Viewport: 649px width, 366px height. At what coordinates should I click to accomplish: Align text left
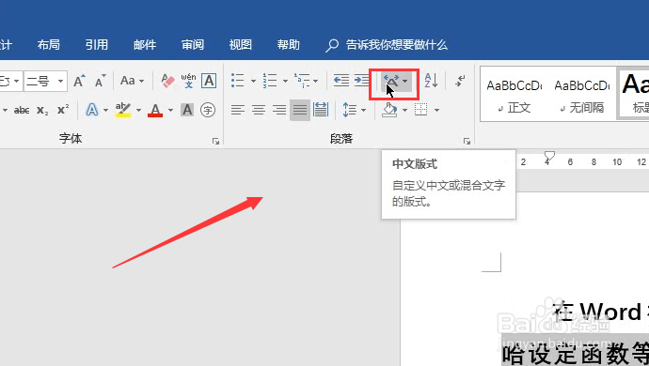238,111
